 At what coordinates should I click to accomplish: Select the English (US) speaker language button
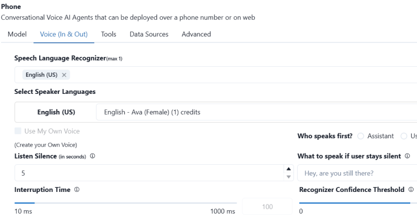[56, 112]
